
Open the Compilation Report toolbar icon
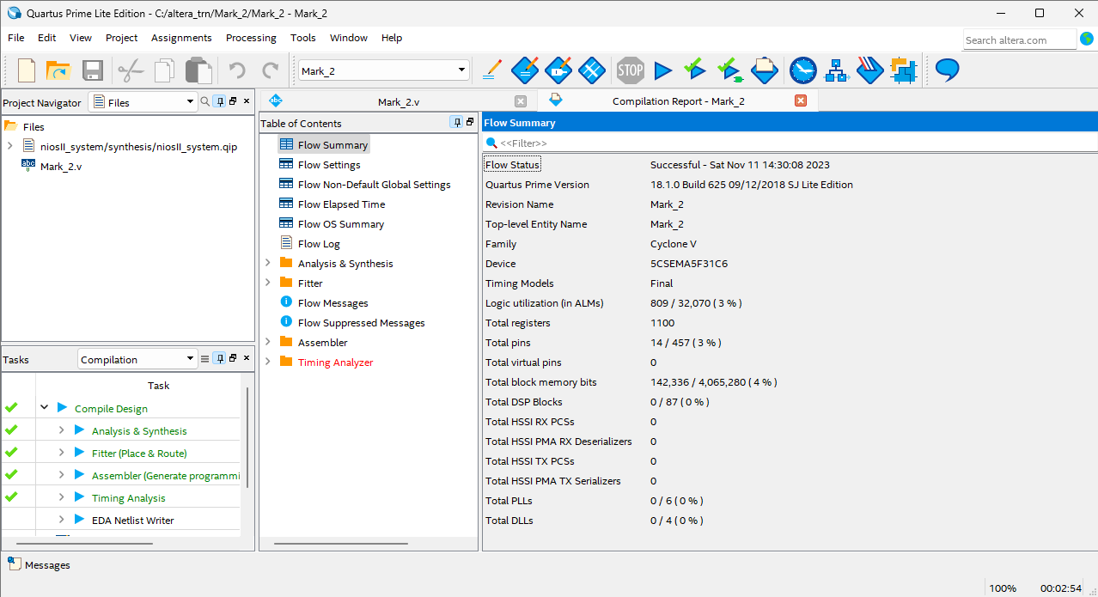click(x=765, y=70)
